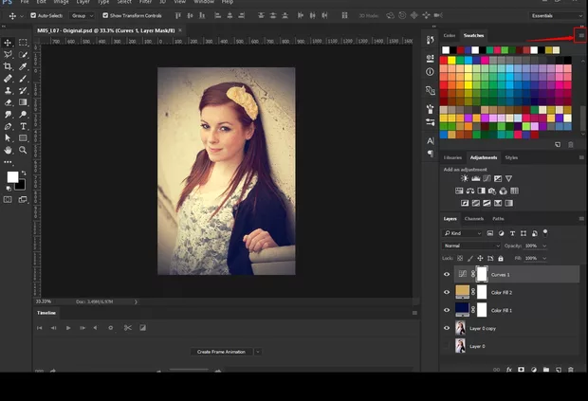588x401 pixels.
Task: Hide the Color Fill 2 layer
Action: 447,292
